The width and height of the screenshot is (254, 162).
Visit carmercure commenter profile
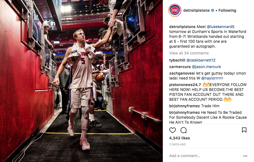[x=180, y=67]
